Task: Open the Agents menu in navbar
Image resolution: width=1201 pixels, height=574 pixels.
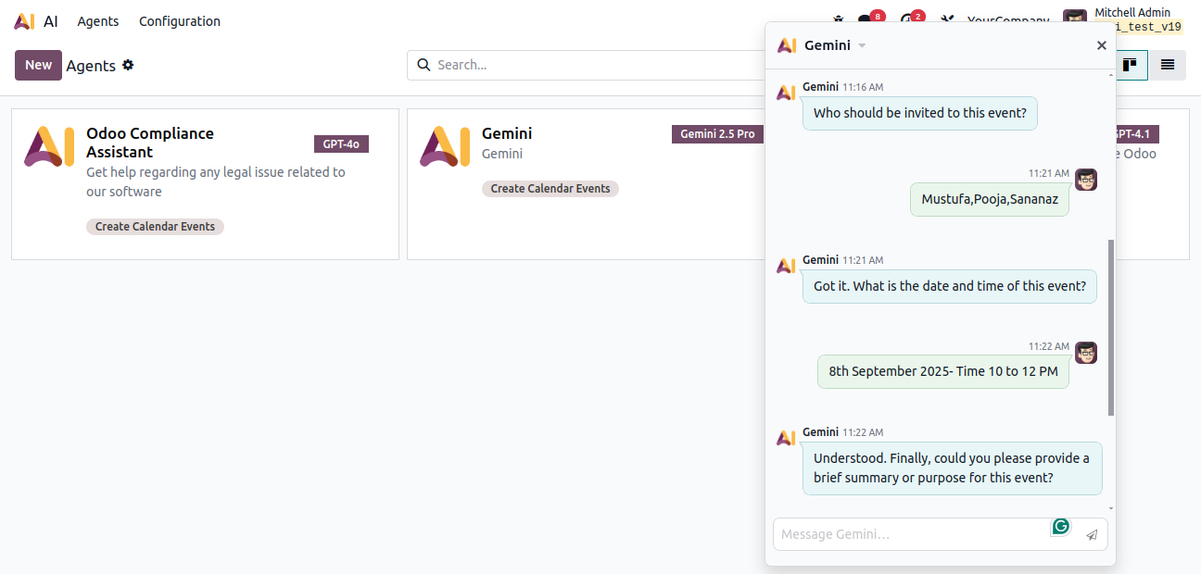Action: pos(97,21)
